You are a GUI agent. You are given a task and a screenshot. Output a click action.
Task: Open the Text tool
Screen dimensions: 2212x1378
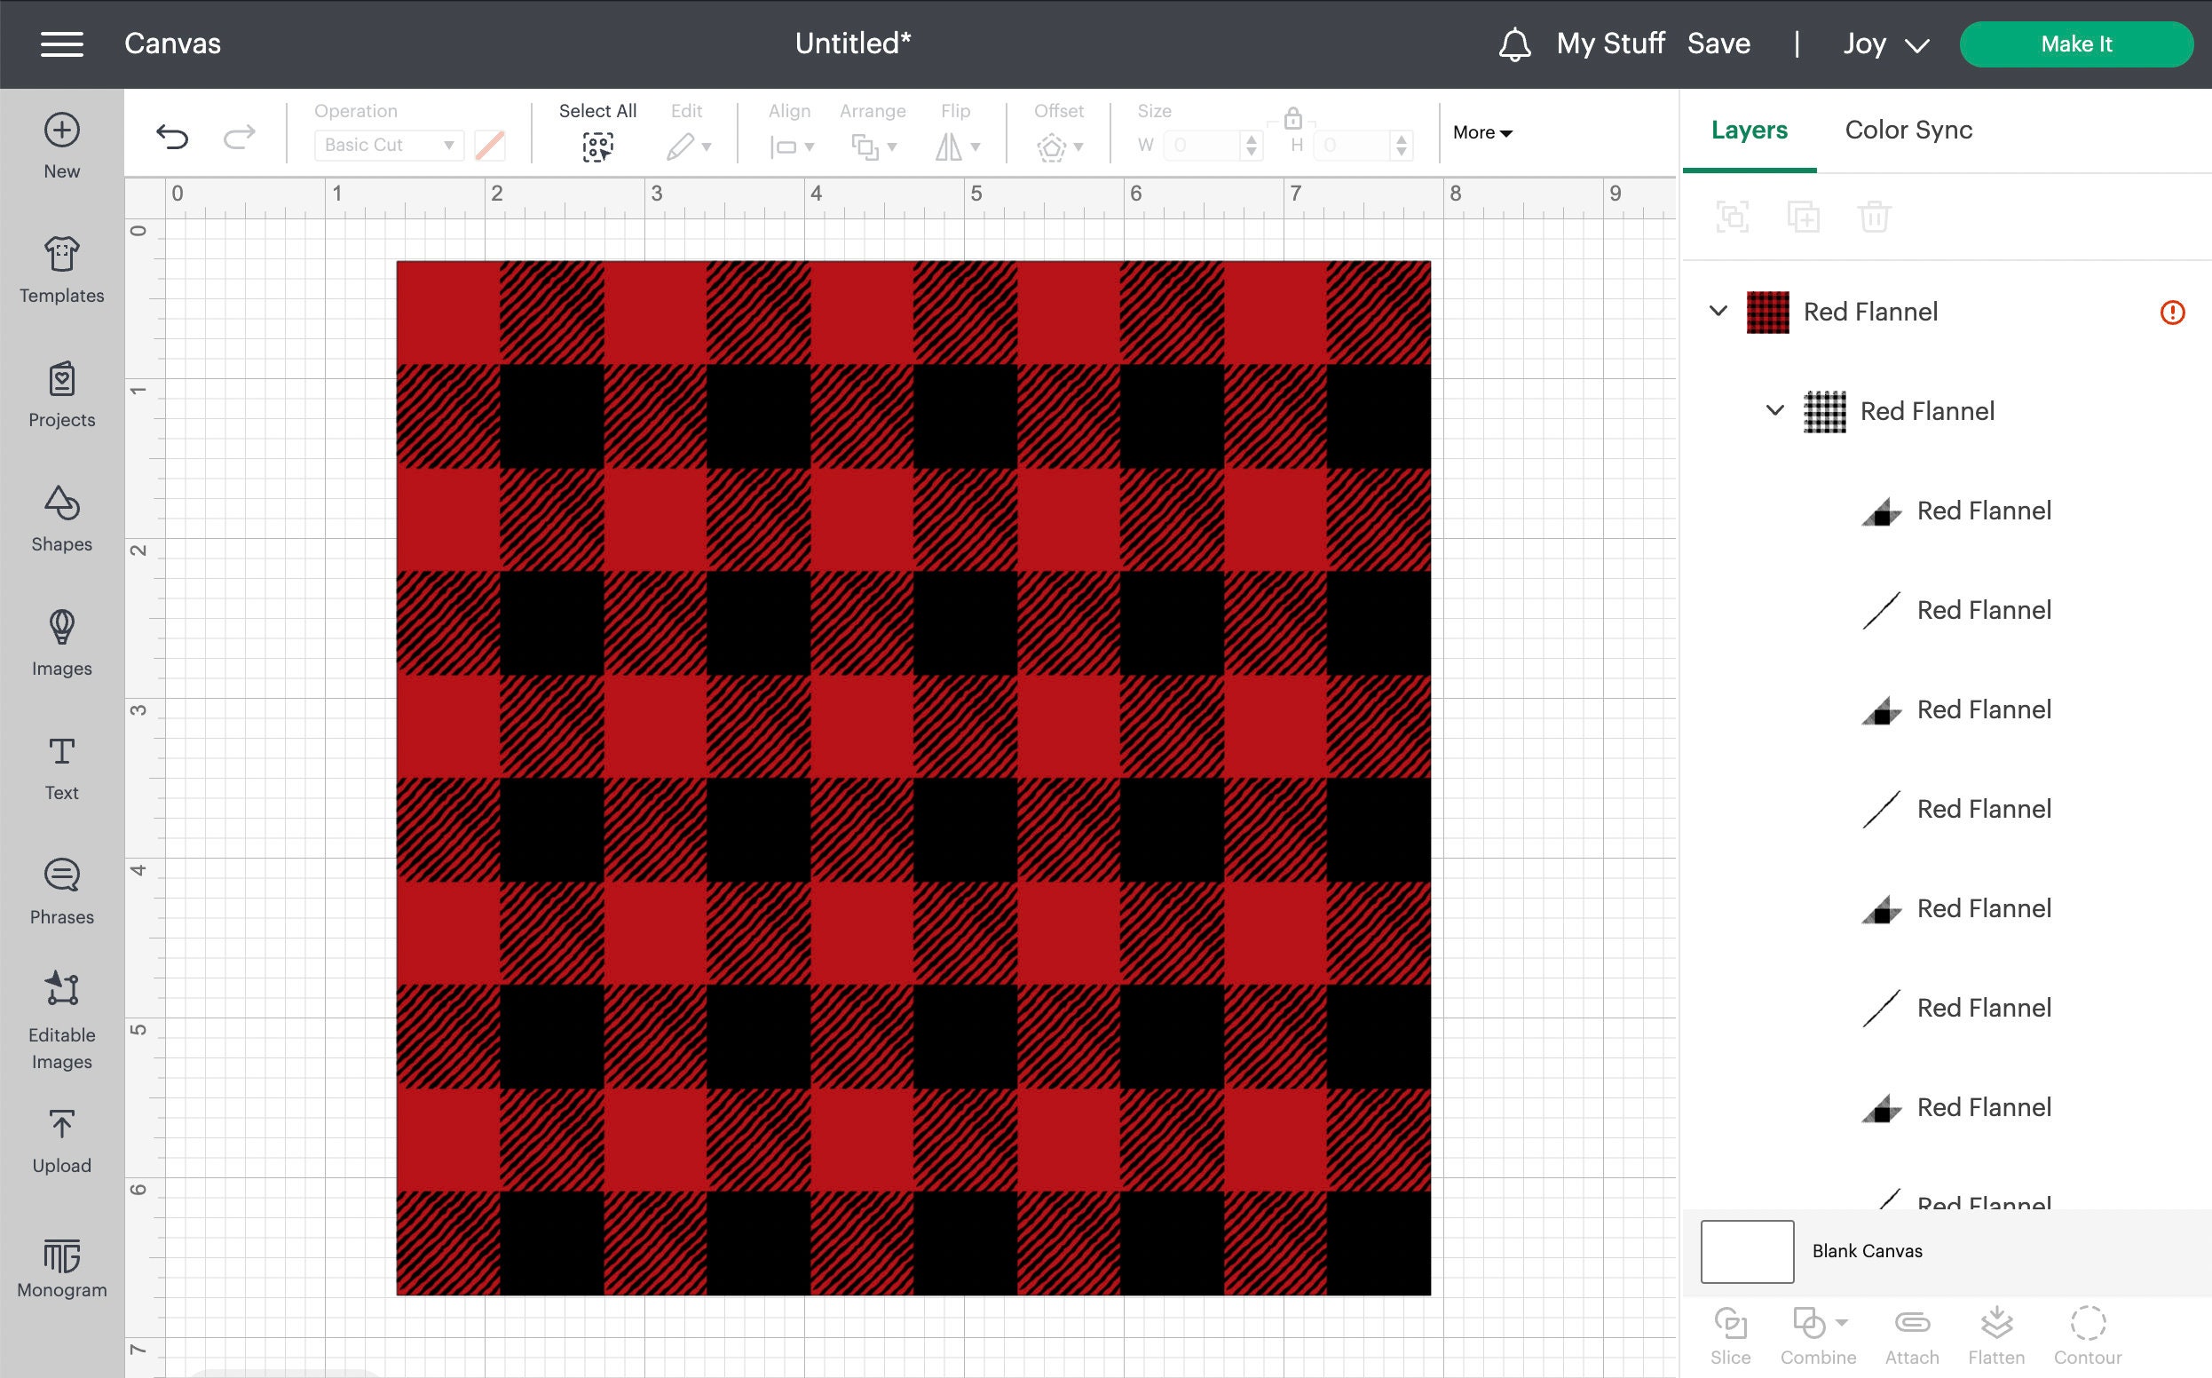pos(61,761)
